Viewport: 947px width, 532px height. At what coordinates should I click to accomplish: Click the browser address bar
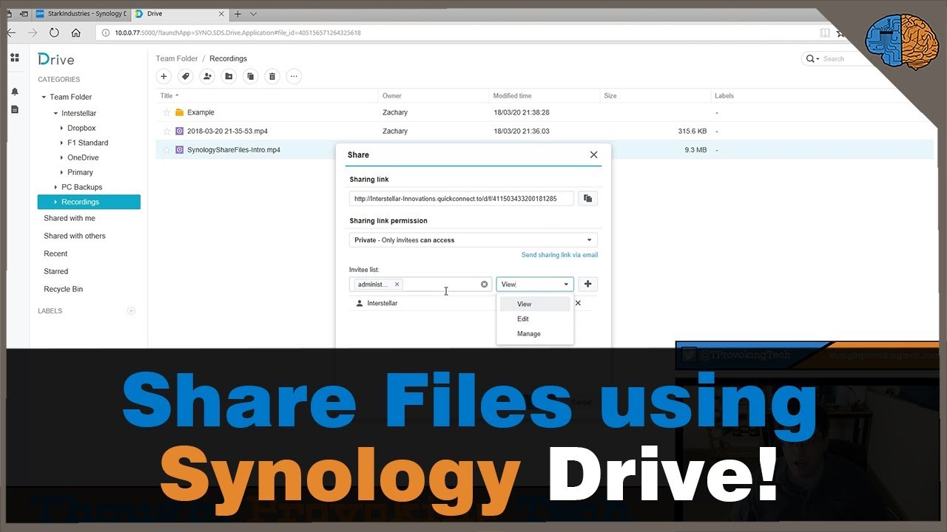coord(455,33)
